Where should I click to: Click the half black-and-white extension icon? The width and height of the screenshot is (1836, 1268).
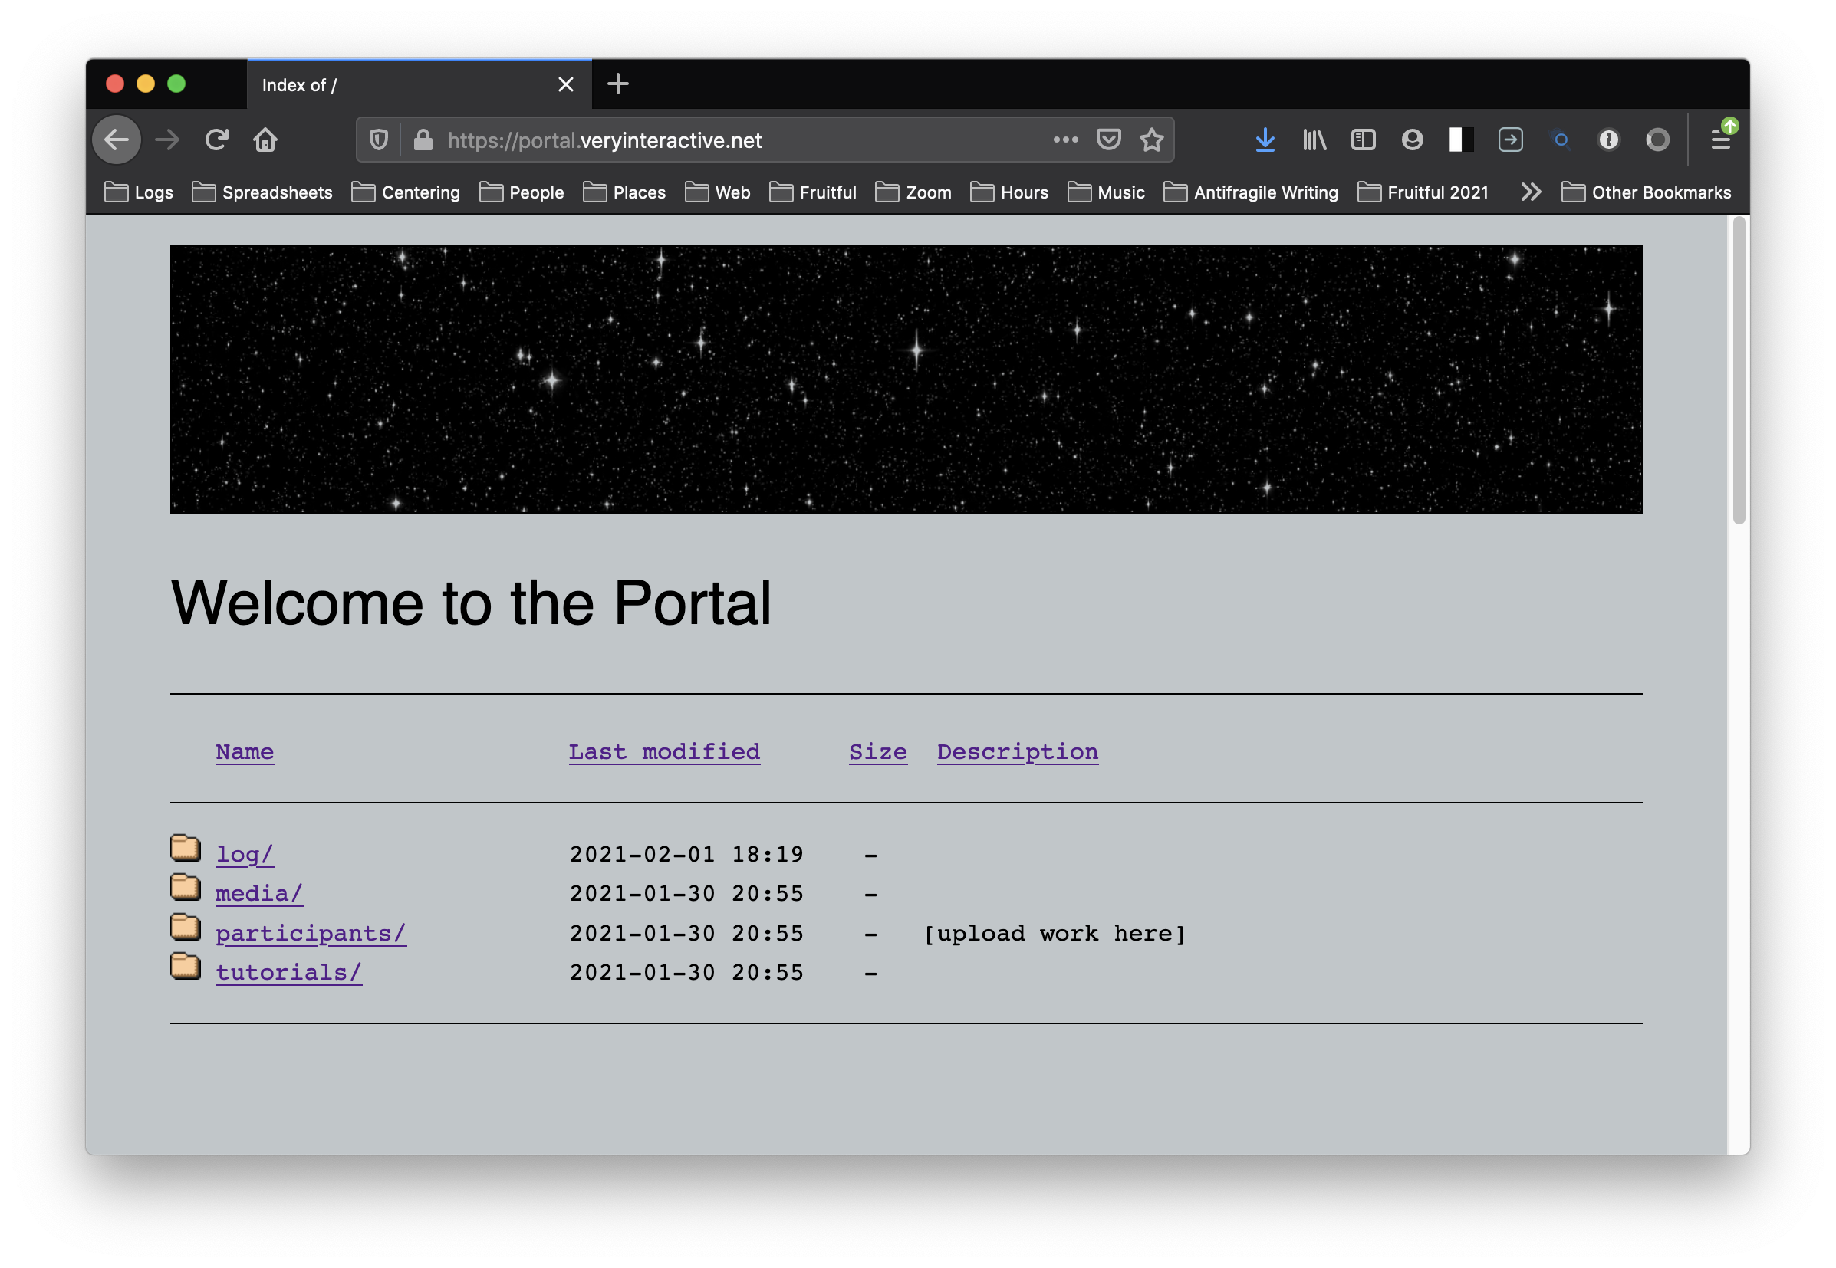1461,140
